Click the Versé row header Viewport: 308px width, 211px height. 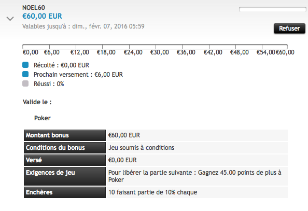(x=65, y=160)
